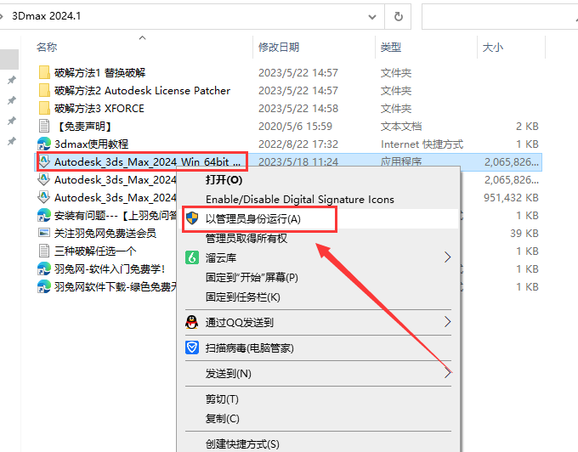578x452 pixels.
Task: Select 以管理员身份运行(A)
Action: tap(253, 219)
